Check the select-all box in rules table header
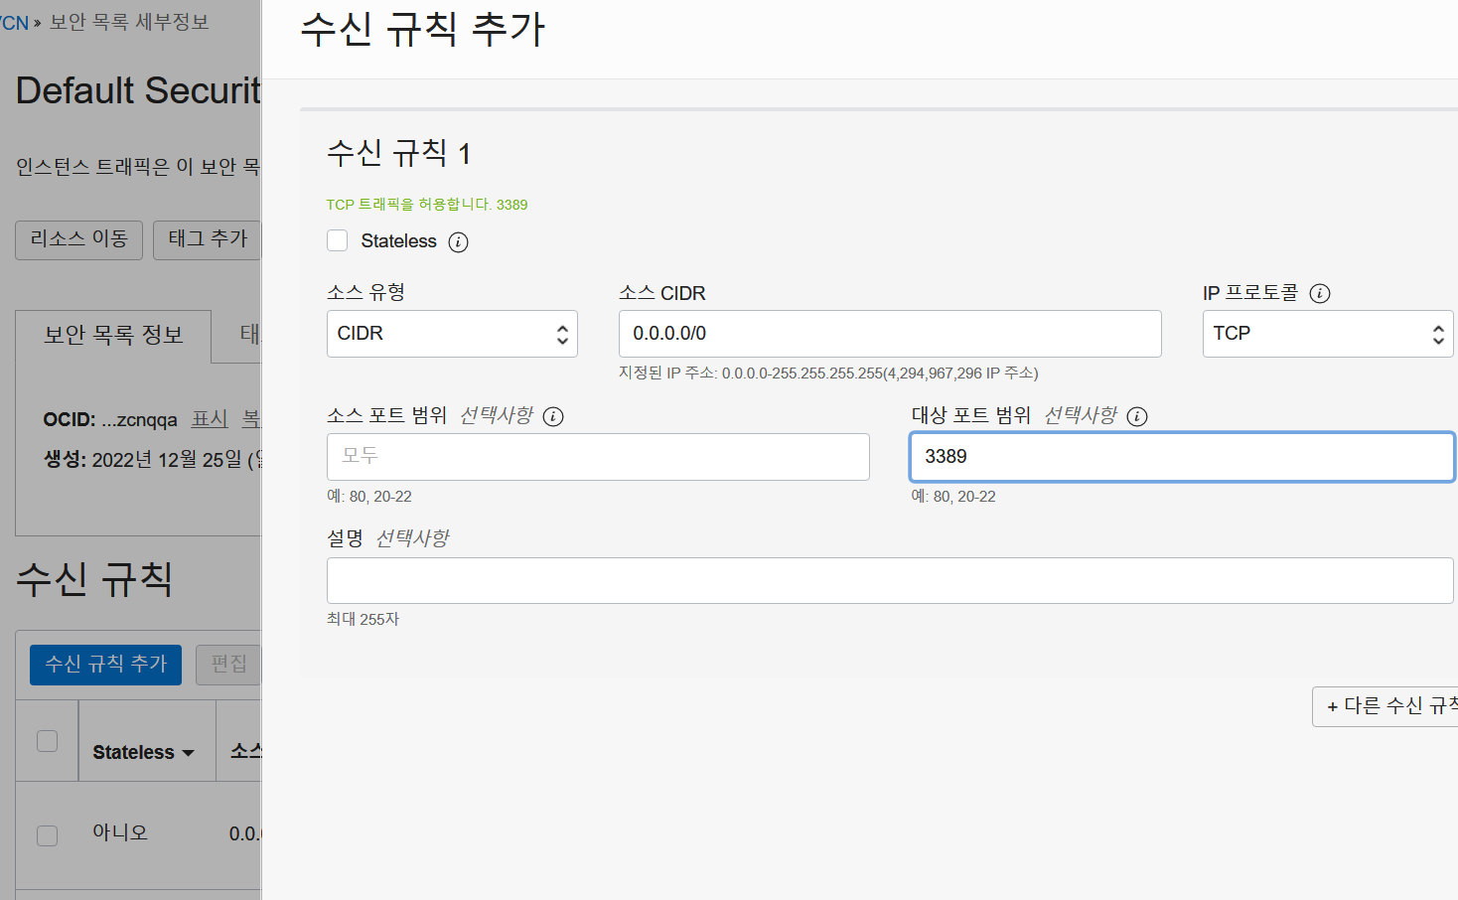The height and width of the screenshot is (900, 1458). [x=47, y=741]
